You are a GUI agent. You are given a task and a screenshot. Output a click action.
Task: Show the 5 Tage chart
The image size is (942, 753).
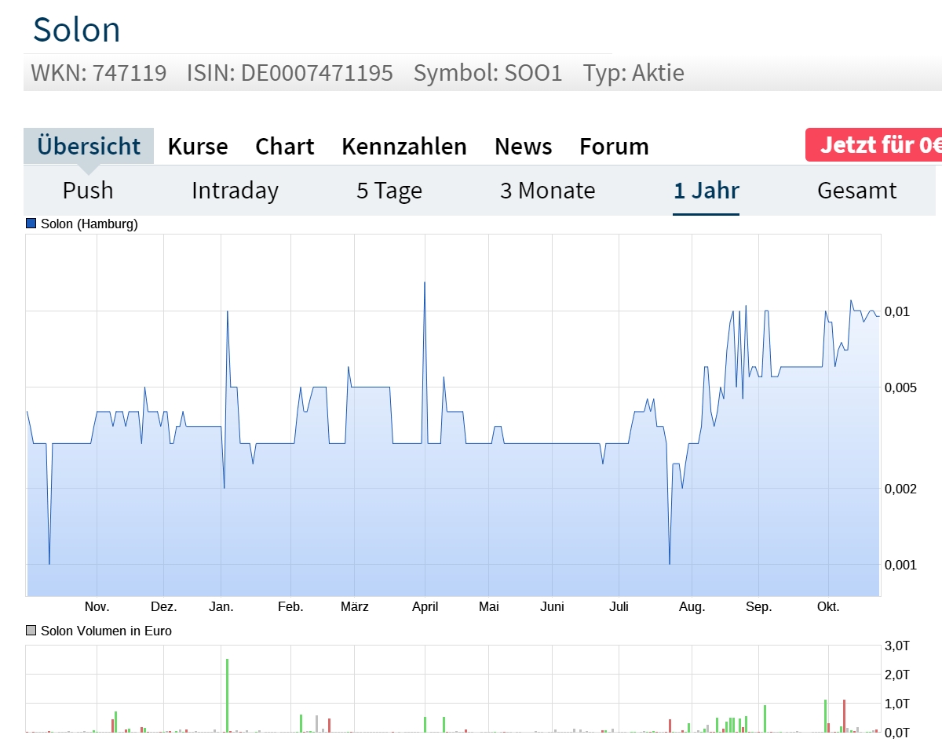[x=389, y=191]
